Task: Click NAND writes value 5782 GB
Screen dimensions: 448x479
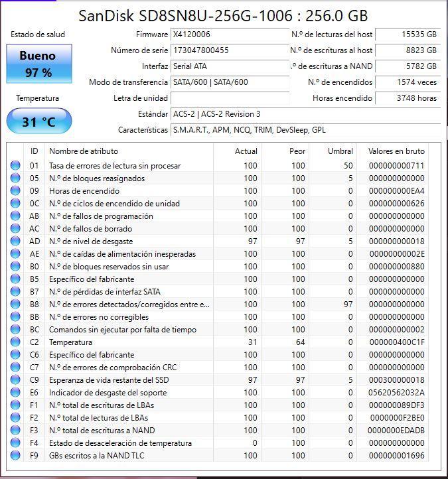Action: pos(408,66)
